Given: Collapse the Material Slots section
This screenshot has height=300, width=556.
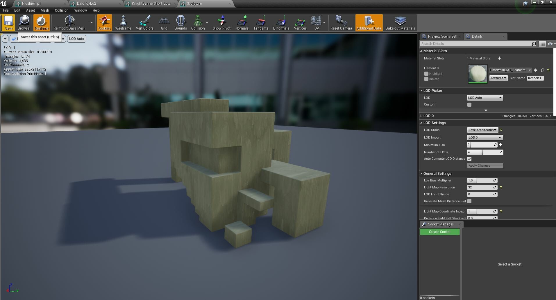Looking at the screenshot, I should [x=421, y=51].
